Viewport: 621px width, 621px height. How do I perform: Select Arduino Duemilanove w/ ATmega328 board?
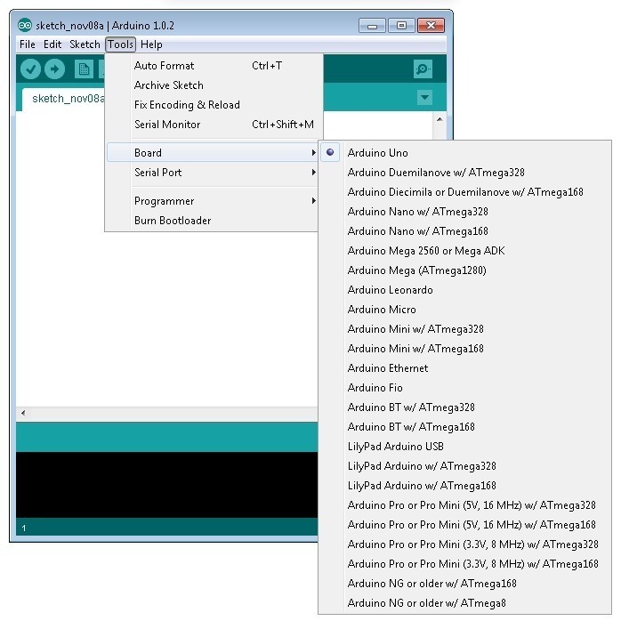tap(465, 173)
